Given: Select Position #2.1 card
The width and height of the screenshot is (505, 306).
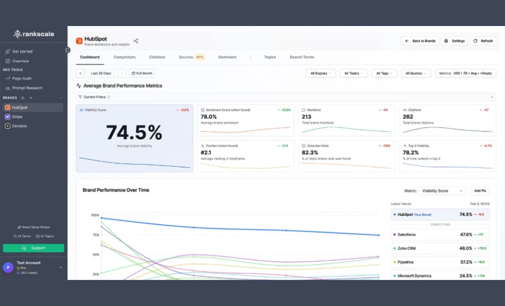Looking at the screenshot, I should [245, 156].
